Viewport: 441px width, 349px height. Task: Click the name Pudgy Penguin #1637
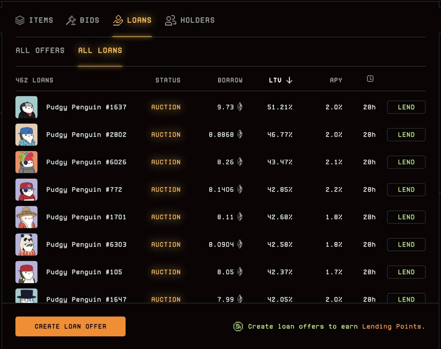86,107
